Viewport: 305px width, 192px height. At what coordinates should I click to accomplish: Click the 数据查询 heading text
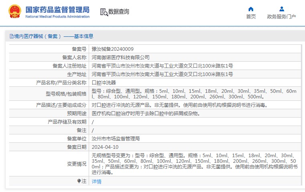tap(118, 12)
